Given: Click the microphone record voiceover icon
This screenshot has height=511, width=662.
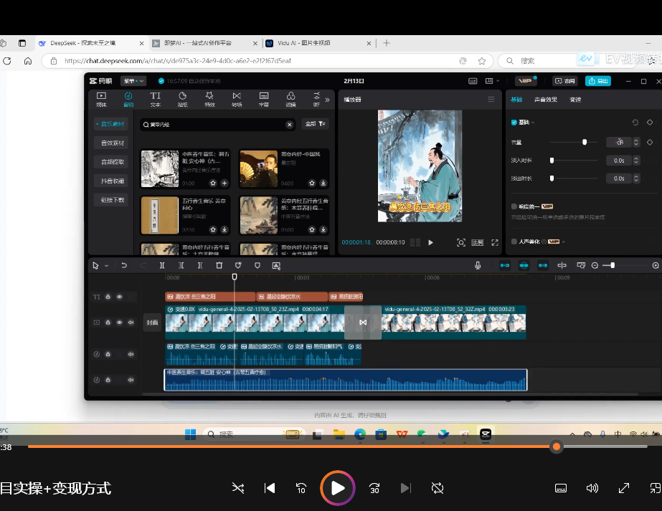Looking at the screenshot, I should (478, 265).
